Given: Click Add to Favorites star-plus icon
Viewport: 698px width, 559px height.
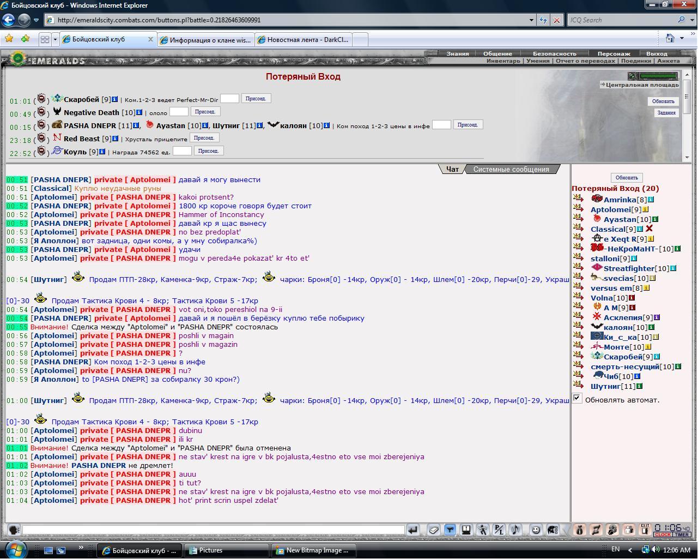Looking at the screenshot, I should pos(25,39).
